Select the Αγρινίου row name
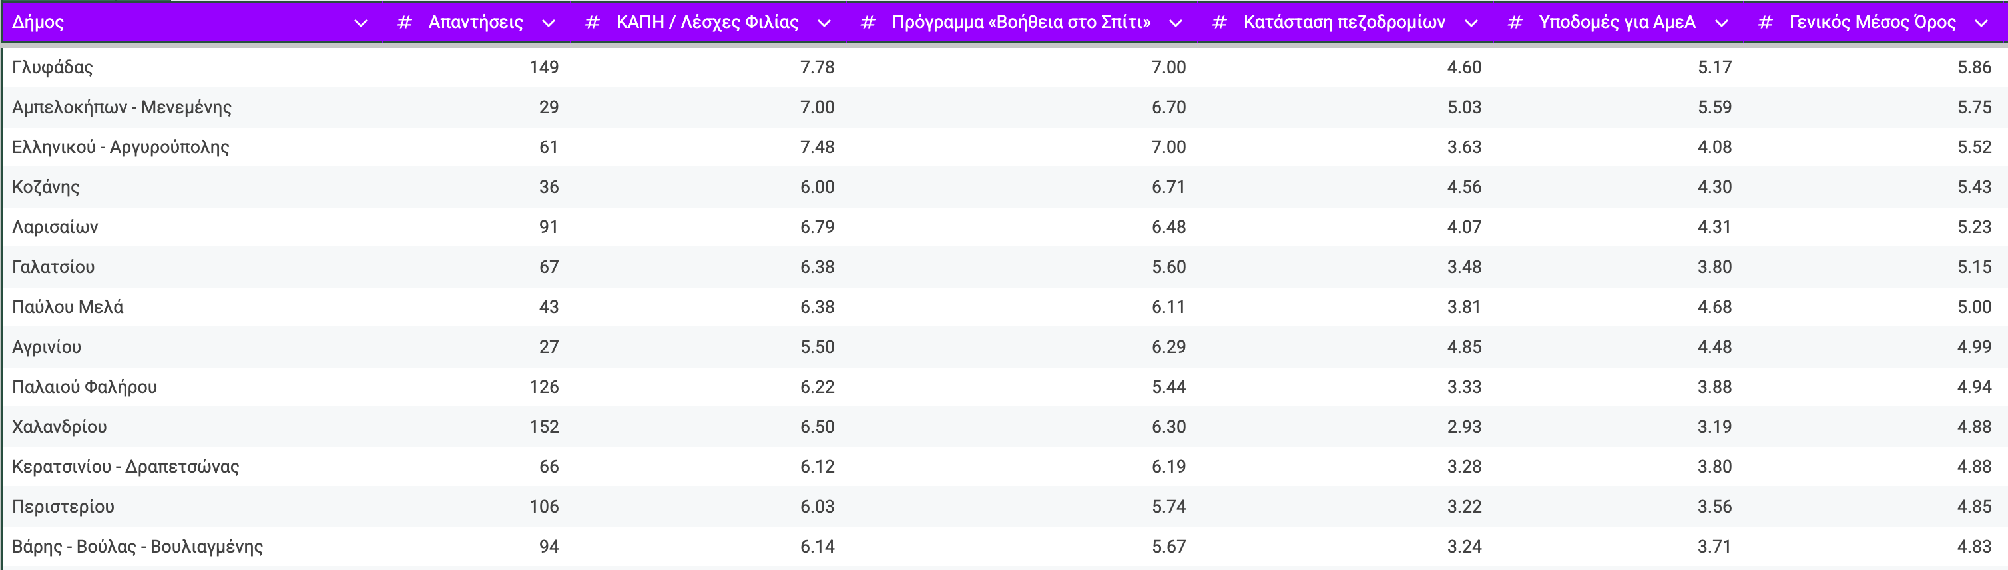This screenshot has height=570, width=2008. pyautogui.click(x=47, y=346)
